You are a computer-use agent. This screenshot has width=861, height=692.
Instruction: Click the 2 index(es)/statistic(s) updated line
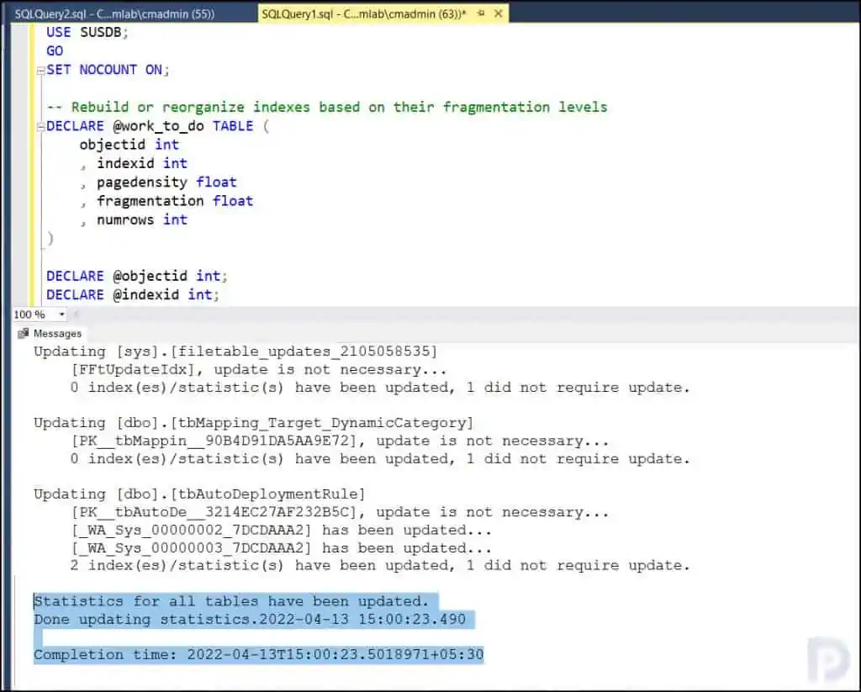point(380,566)
